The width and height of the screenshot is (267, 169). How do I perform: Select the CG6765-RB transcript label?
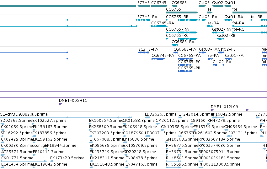point(177,17)
